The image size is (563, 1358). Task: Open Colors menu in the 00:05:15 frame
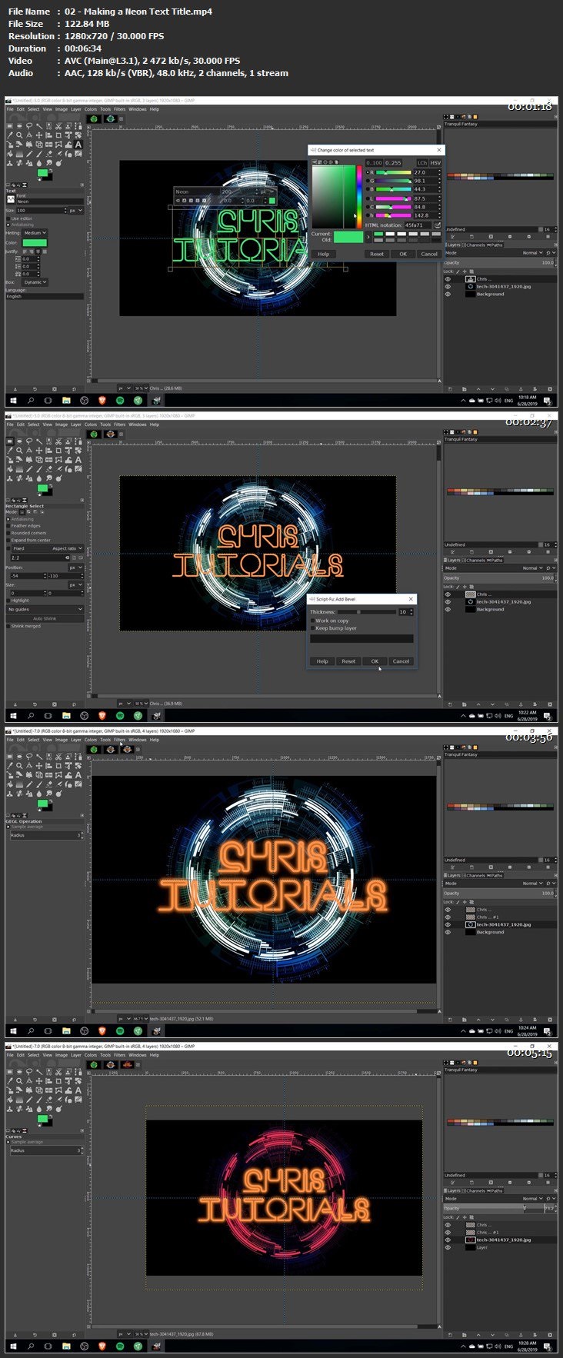(90, 1055)
